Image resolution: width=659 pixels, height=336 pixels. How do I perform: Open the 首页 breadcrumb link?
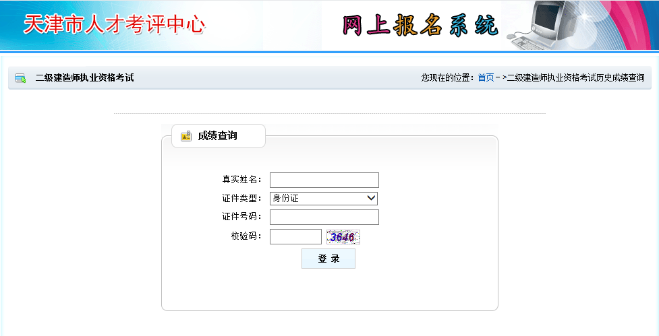486,77
